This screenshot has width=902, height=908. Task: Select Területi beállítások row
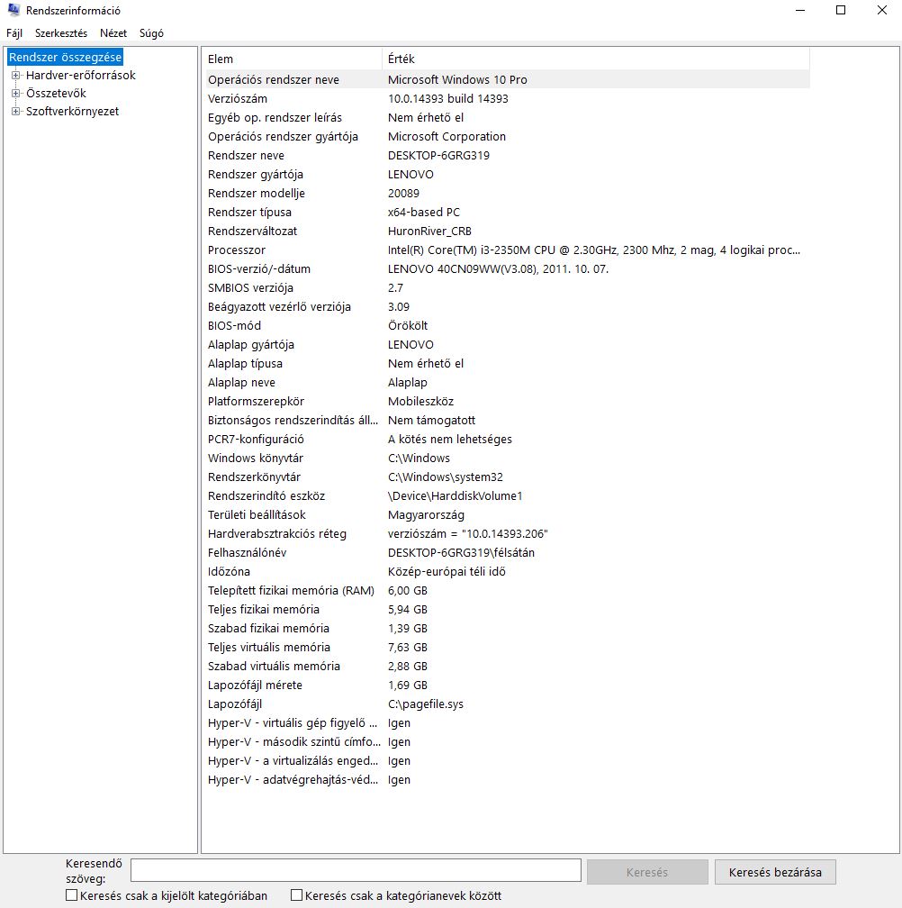[x=508, y=515]
